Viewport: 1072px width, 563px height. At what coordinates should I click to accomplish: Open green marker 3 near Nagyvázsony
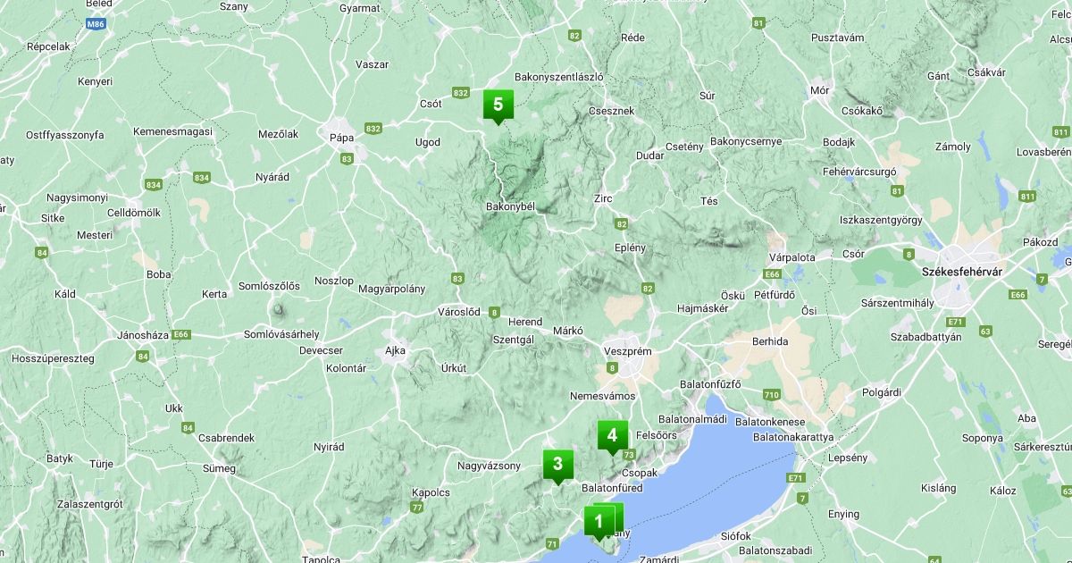tap(557, 465)
